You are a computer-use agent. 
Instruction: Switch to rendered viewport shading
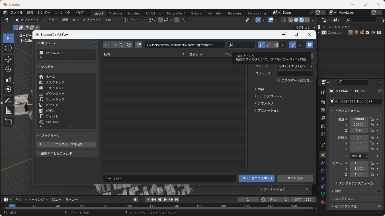[x=307, y=20]
